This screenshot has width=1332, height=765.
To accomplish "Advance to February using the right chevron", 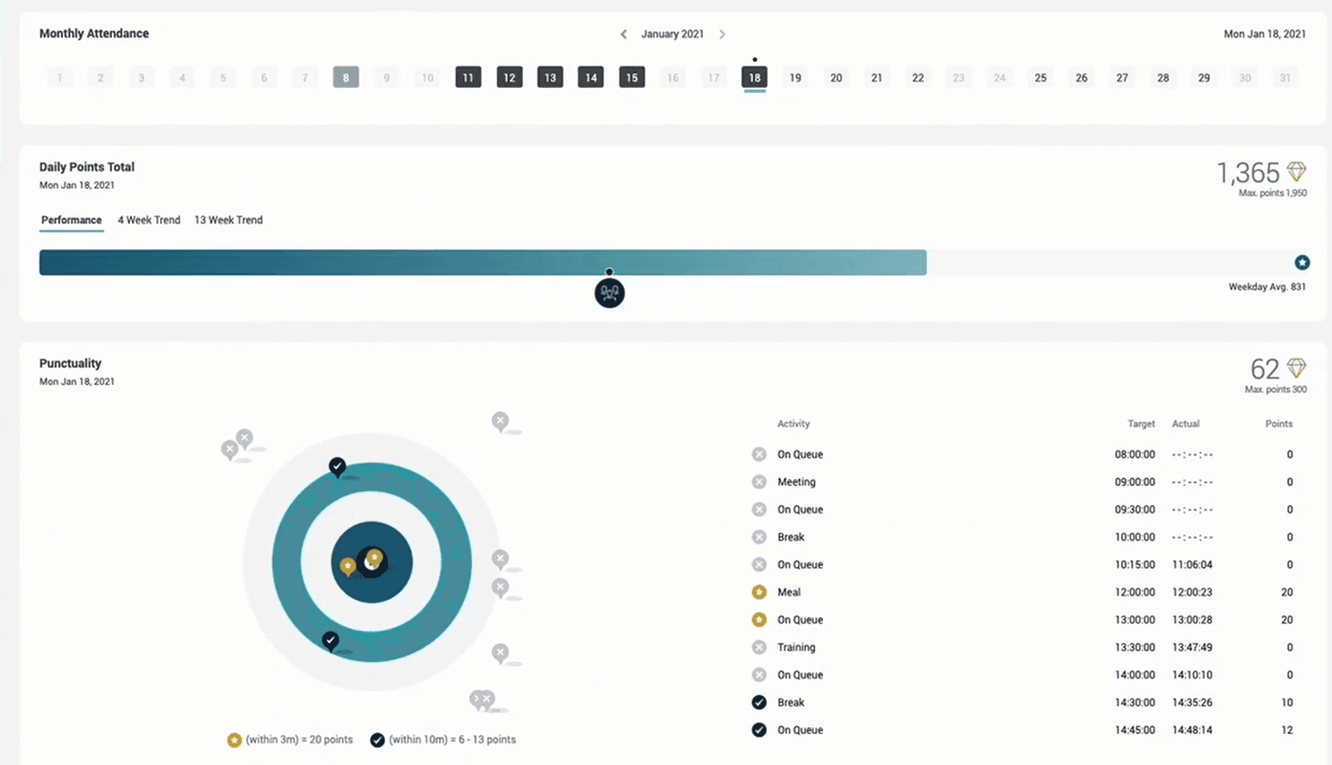I will (x=723, y=34).
